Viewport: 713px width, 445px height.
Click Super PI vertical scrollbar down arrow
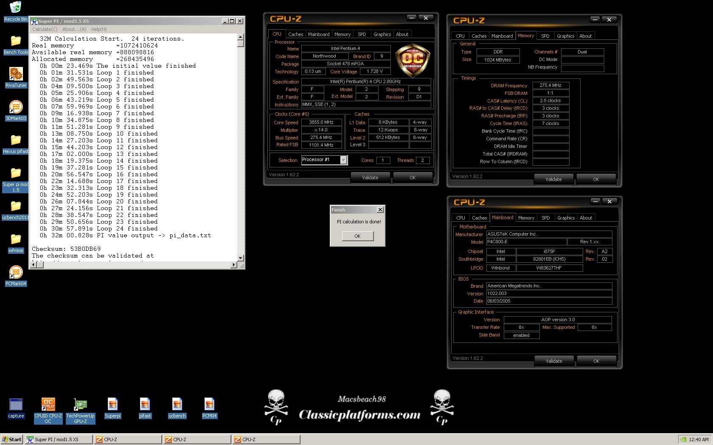(241, 258)
